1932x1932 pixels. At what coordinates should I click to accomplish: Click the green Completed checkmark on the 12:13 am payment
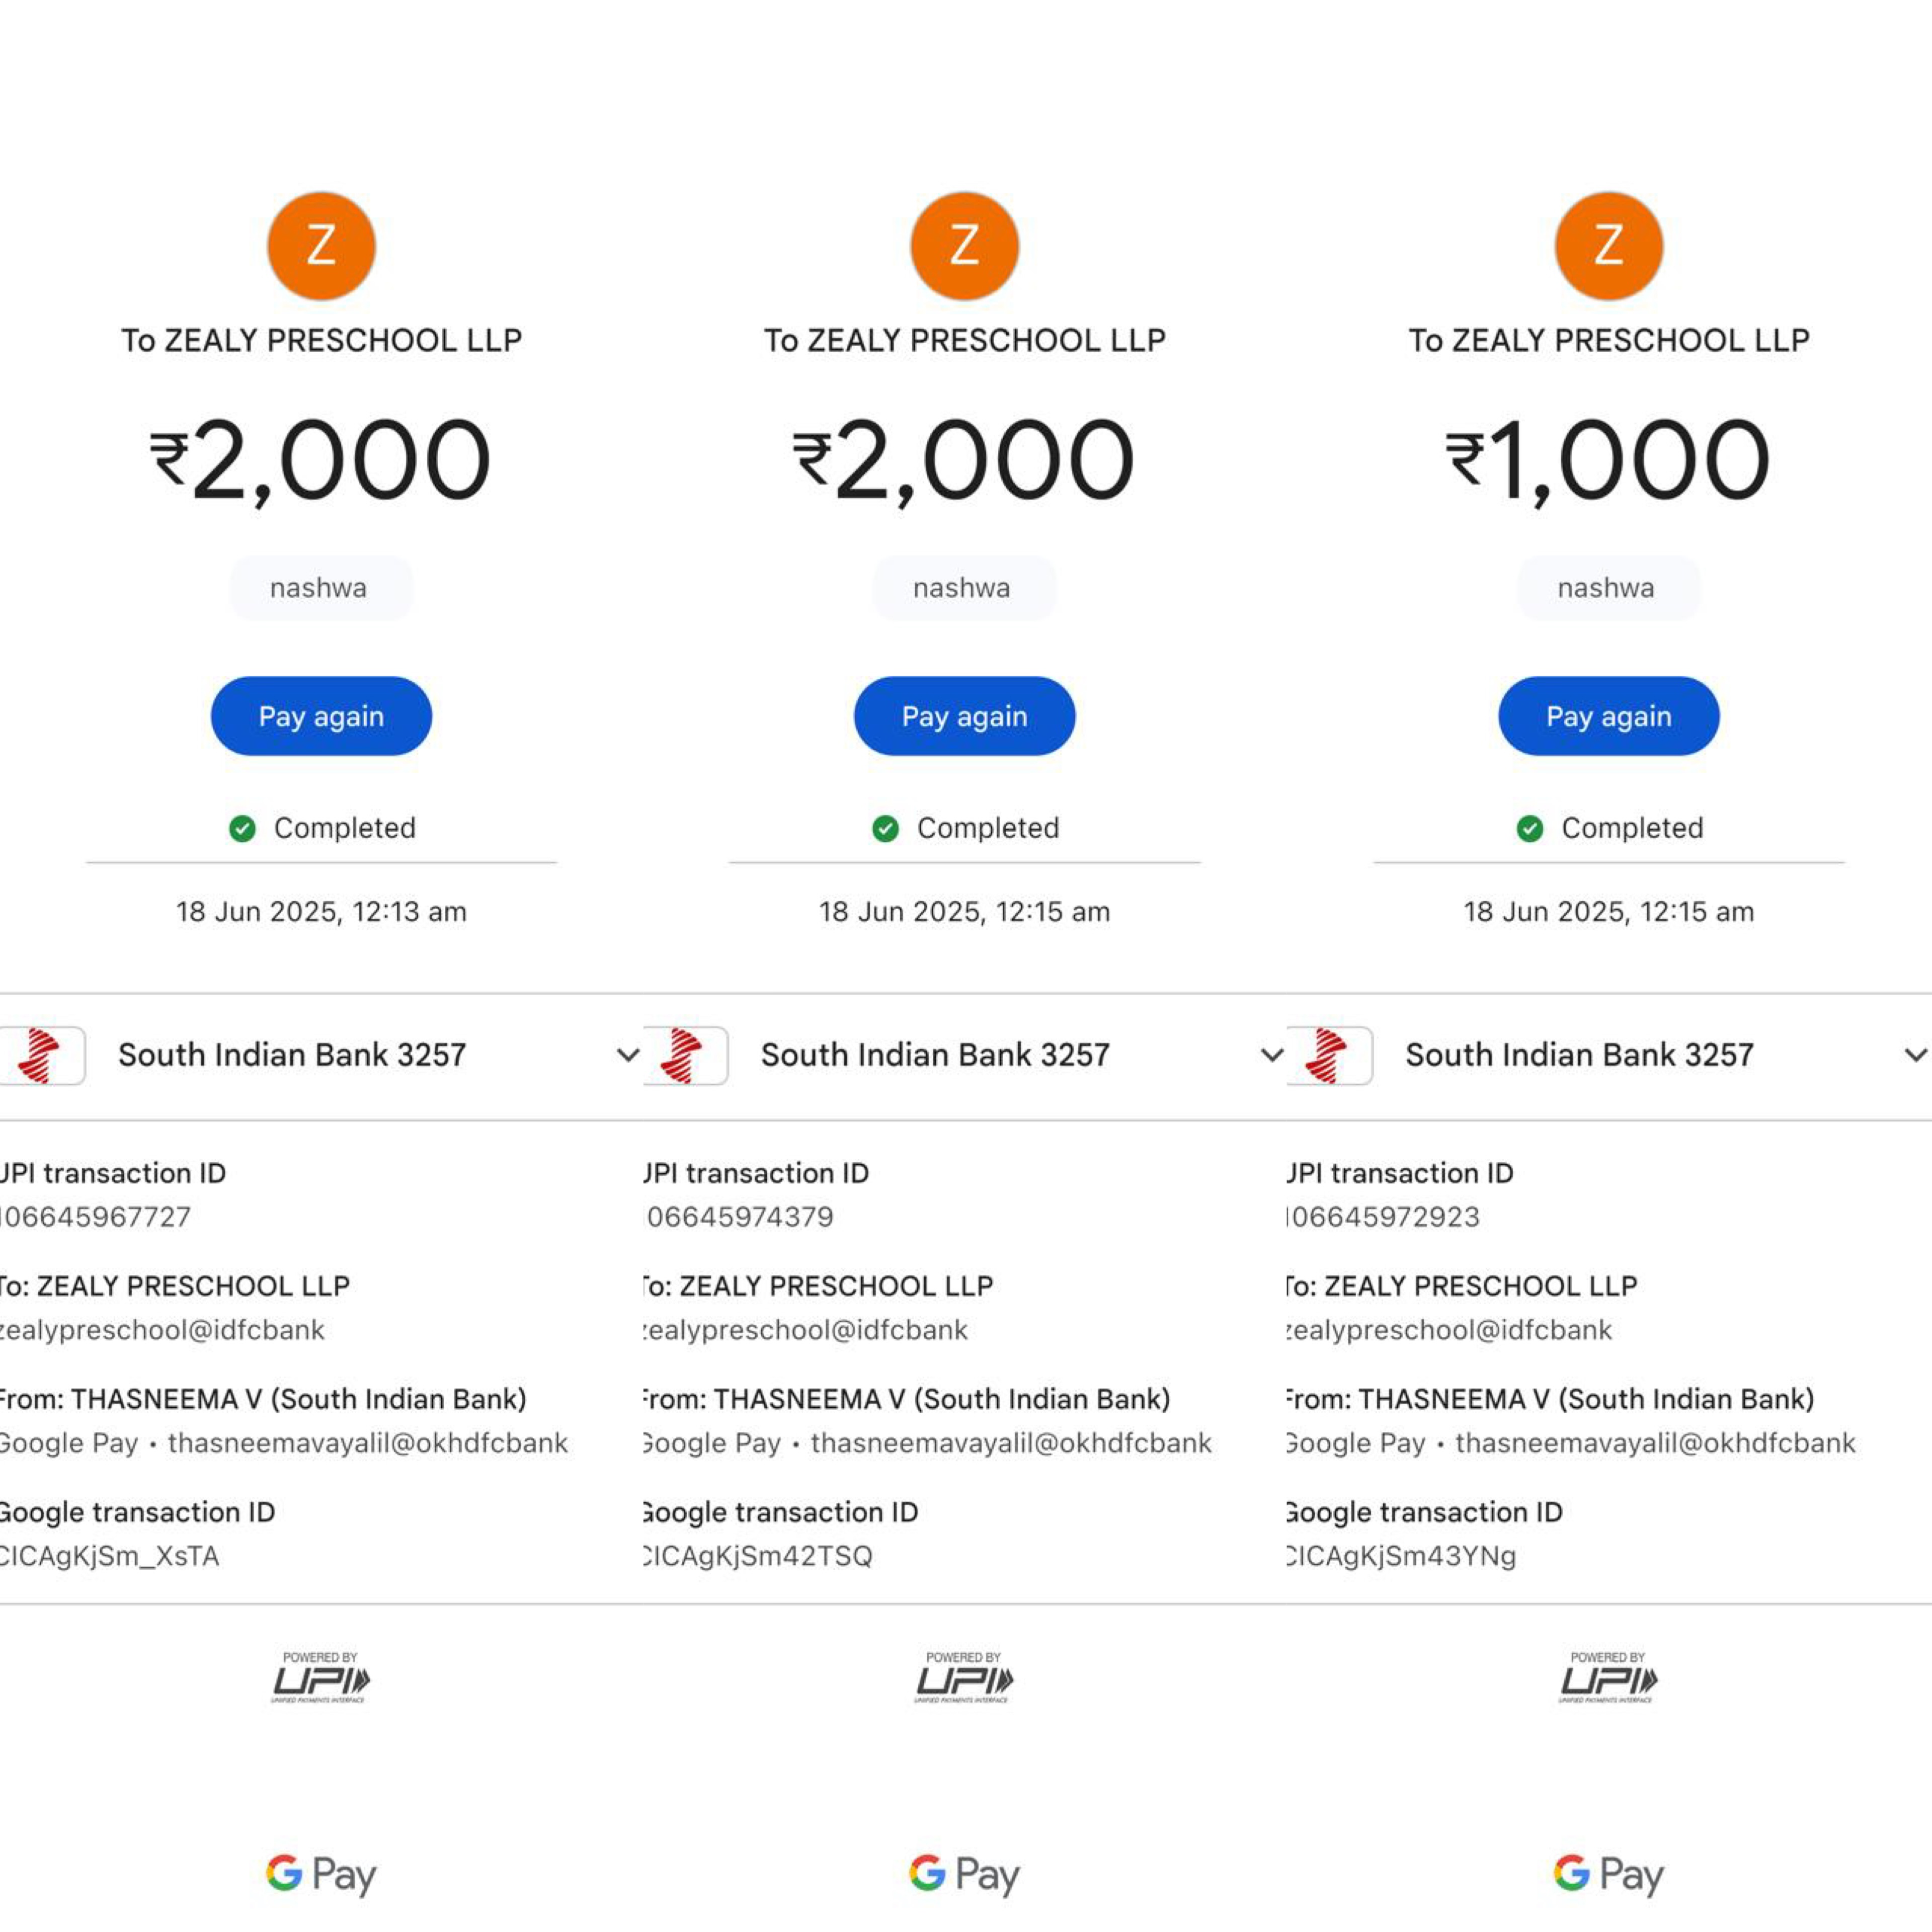(x=242, y=828)
